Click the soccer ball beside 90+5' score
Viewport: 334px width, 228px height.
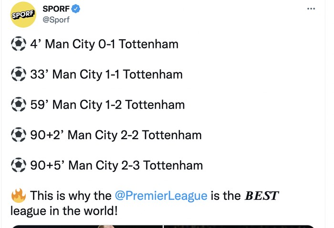(x=19, y=165)
